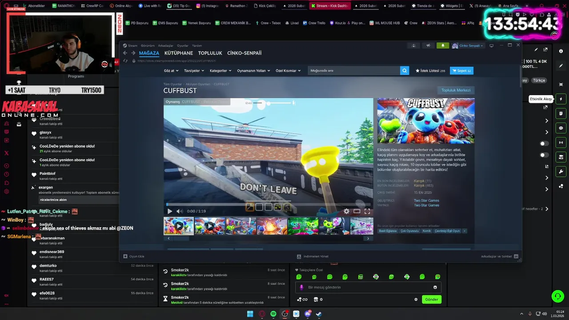Expand the Kategoriler dropdown
569x320 pixels.
[x=220, y=71]
